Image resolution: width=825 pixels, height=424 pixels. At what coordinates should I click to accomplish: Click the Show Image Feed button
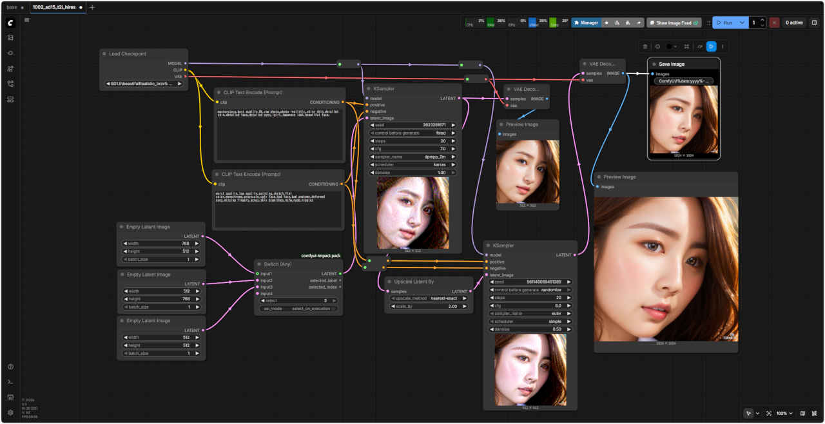[674, 23]
